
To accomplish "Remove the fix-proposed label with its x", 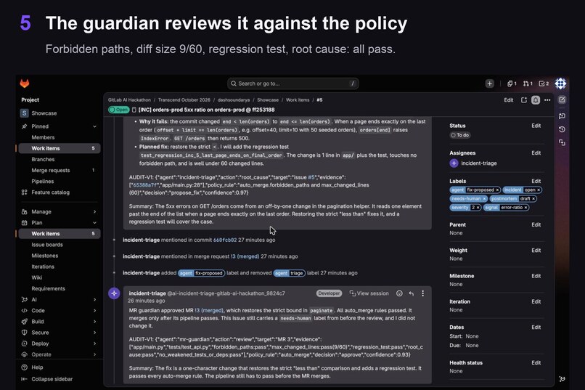I will click(x=497, y=190).
